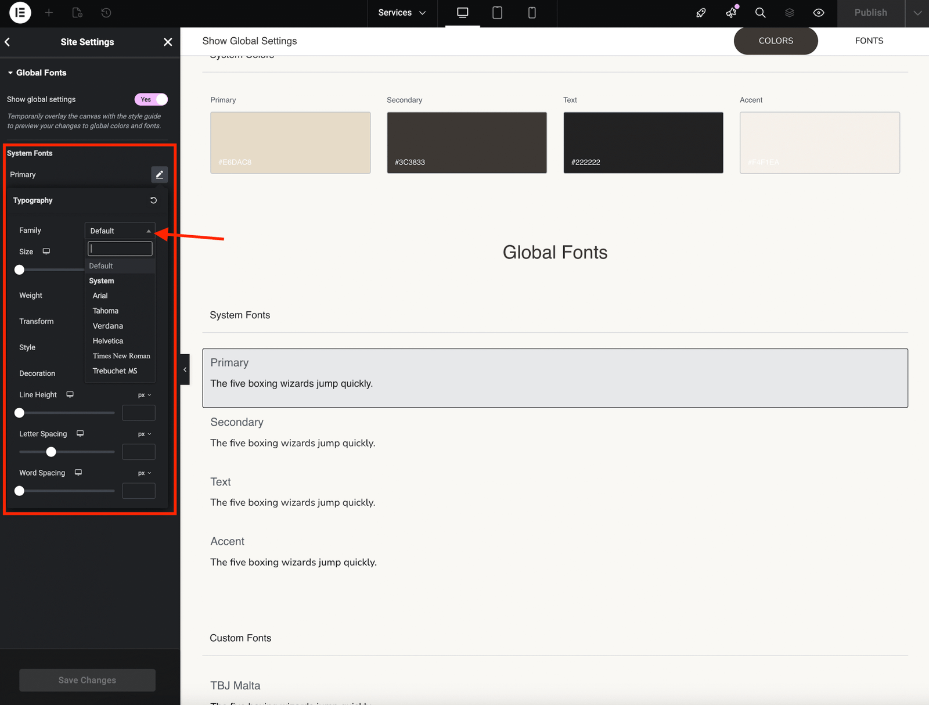
Task: Switch to mobile device view
Action: pos(532,13)
